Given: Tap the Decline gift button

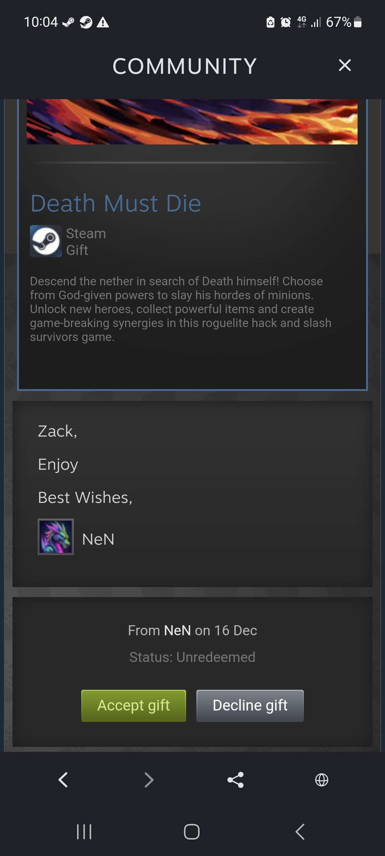Looking at the screenshot, I should point(250,706).
